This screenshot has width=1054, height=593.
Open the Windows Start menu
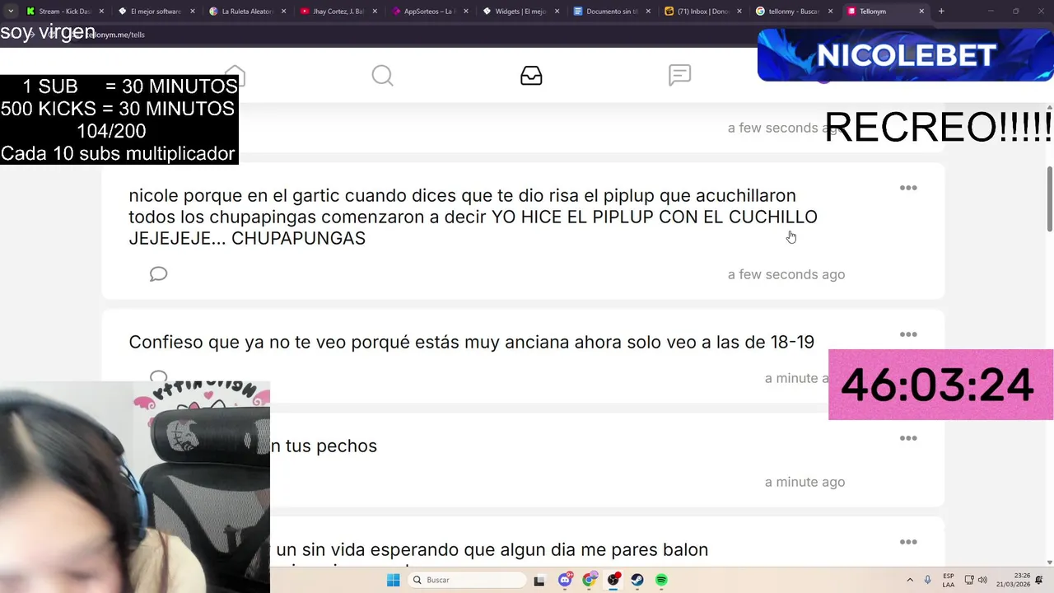click(x=394, y=580)
